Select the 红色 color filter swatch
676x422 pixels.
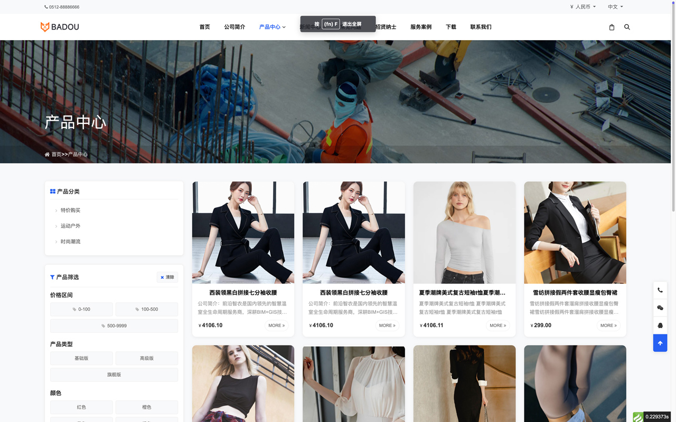pos(81,407)
